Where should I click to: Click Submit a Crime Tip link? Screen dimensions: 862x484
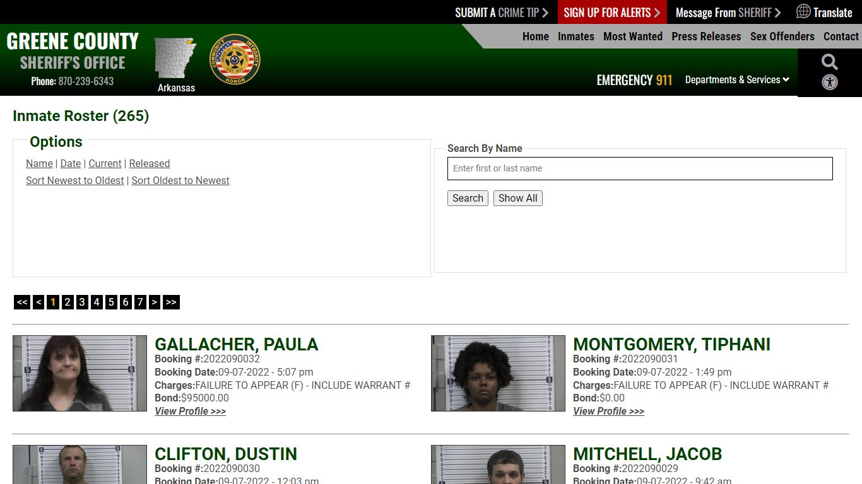point(502,13)
